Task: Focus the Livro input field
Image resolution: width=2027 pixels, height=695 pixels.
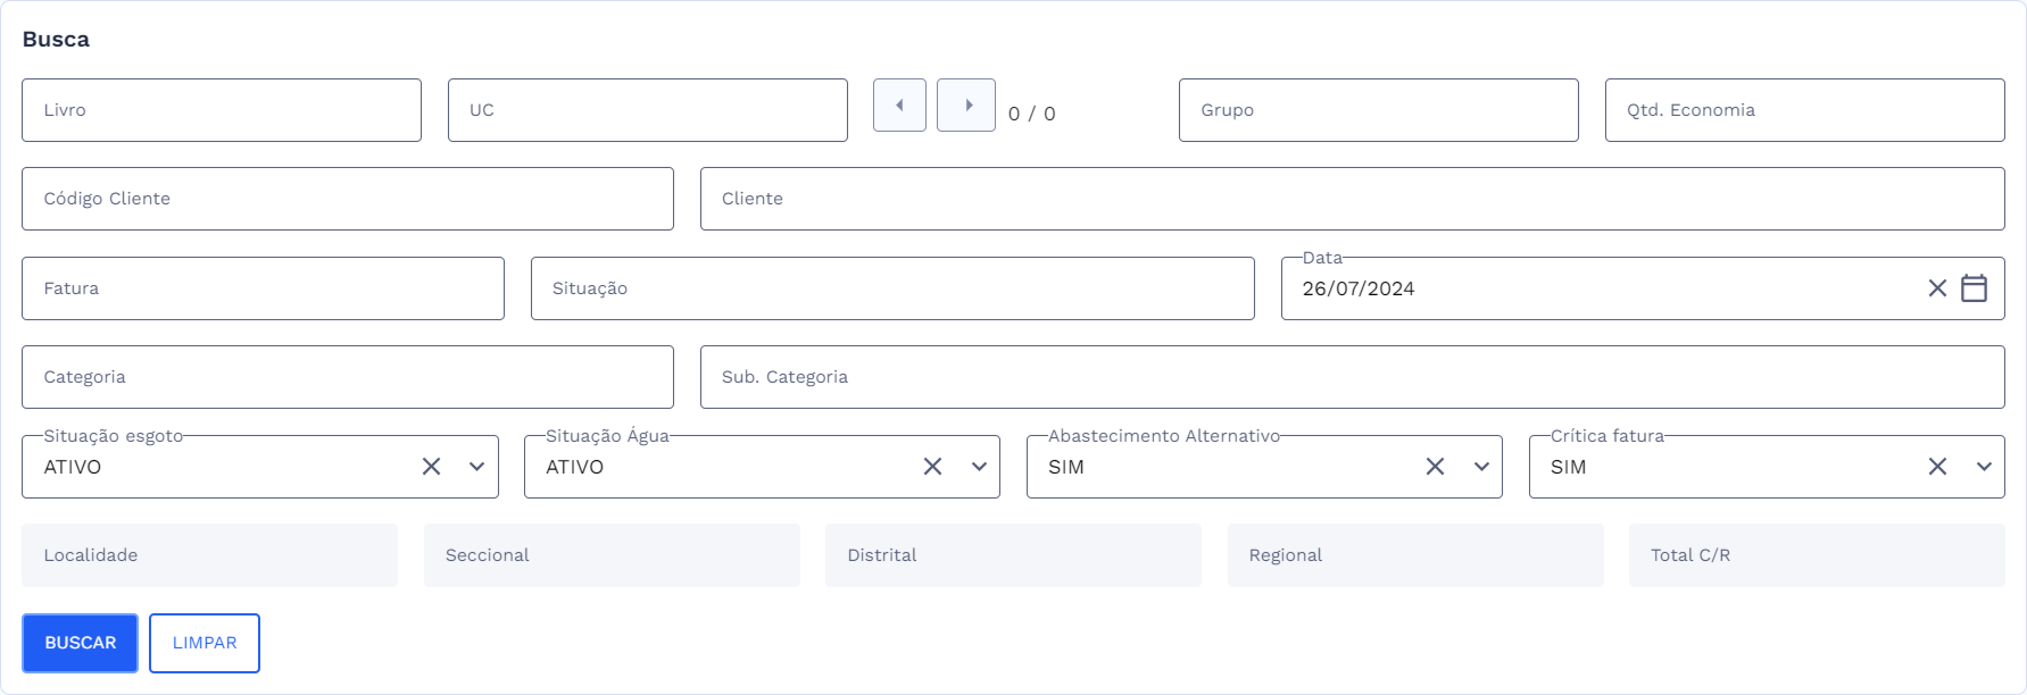Action: click(221, 110)
